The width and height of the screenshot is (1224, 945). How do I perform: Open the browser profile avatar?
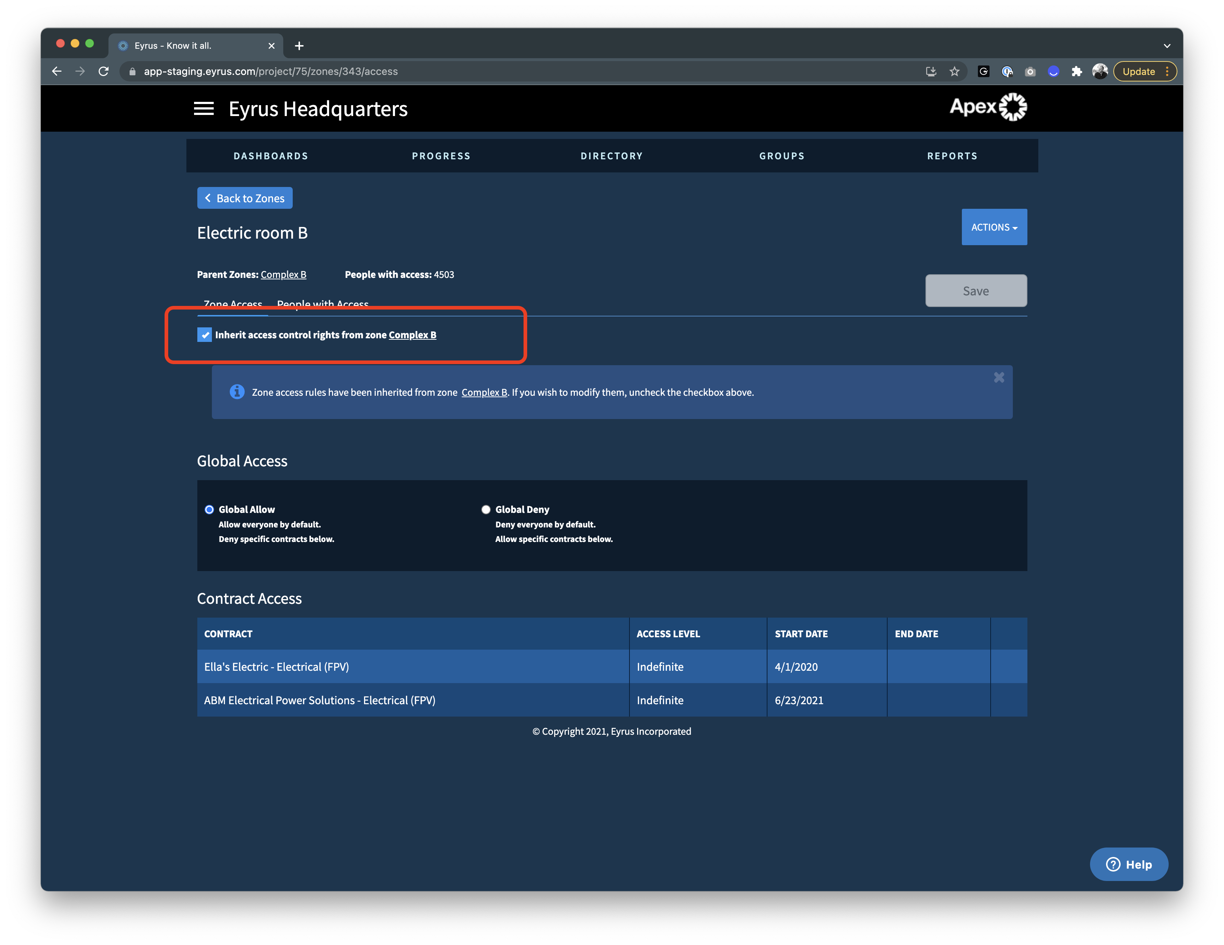(x=1099, y=71)
